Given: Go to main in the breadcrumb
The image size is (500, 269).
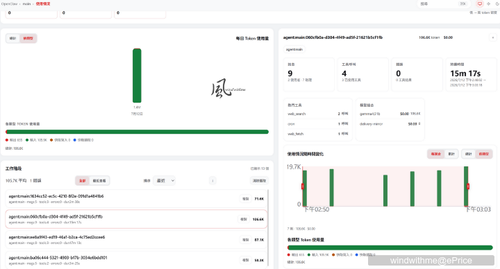Looking at the screenshot, I should tap(26, 4).
